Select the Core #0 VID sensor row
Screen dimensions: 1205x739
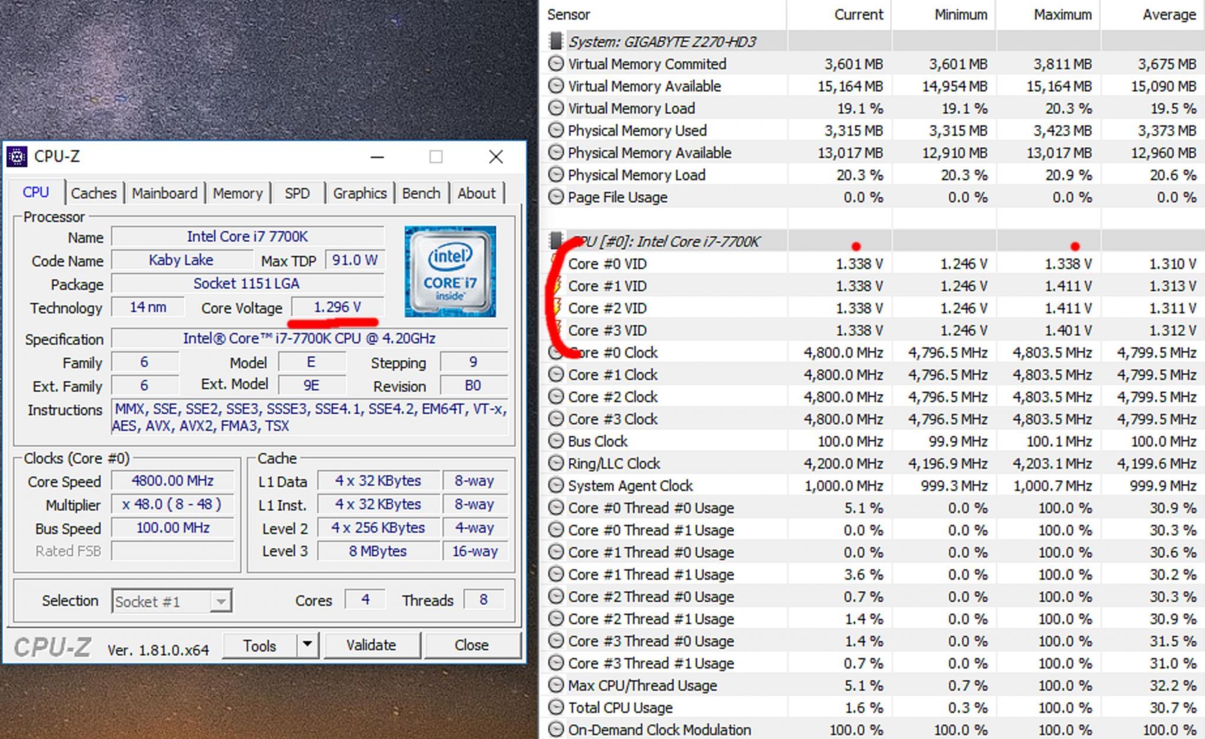click(x=873, y=264)
